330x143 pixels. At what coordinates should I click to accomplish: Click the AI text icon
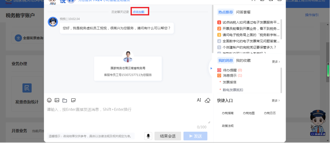pyautogui.click(x=199, y=100)
